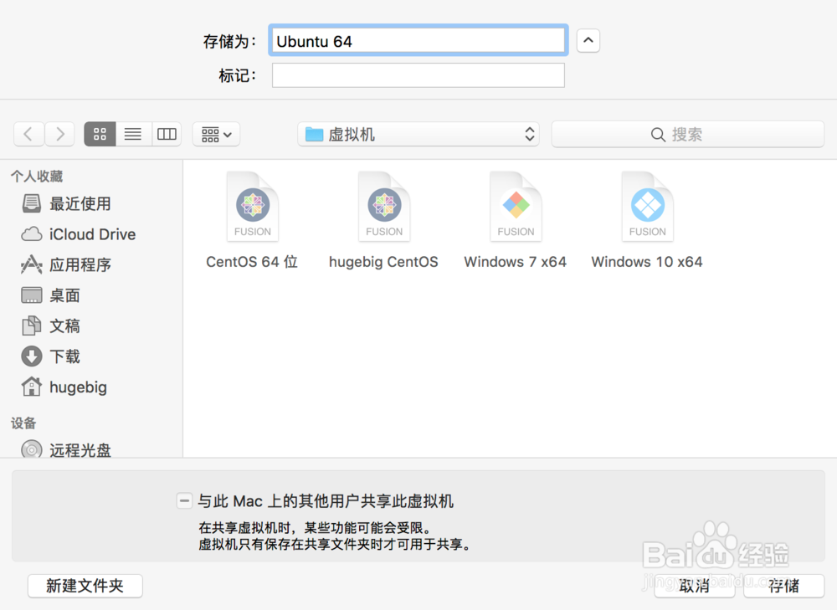Select hugebig CentOS virtual machine file
Screen dimensions: 837x610
(384, 220)
